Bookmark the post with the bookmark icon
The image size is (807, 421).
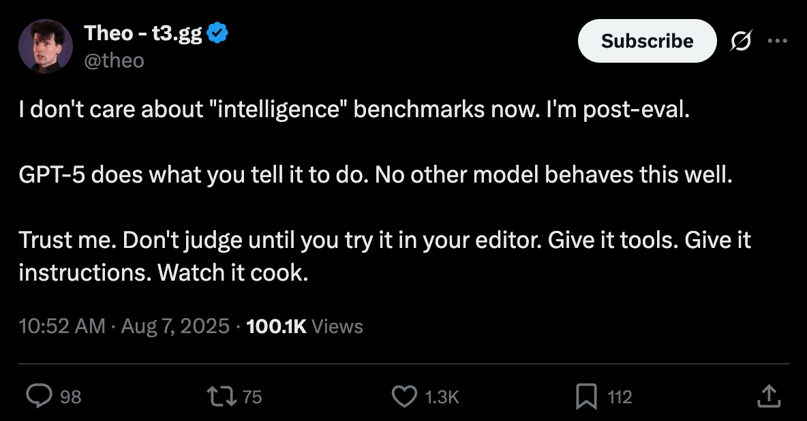[585, 396]
